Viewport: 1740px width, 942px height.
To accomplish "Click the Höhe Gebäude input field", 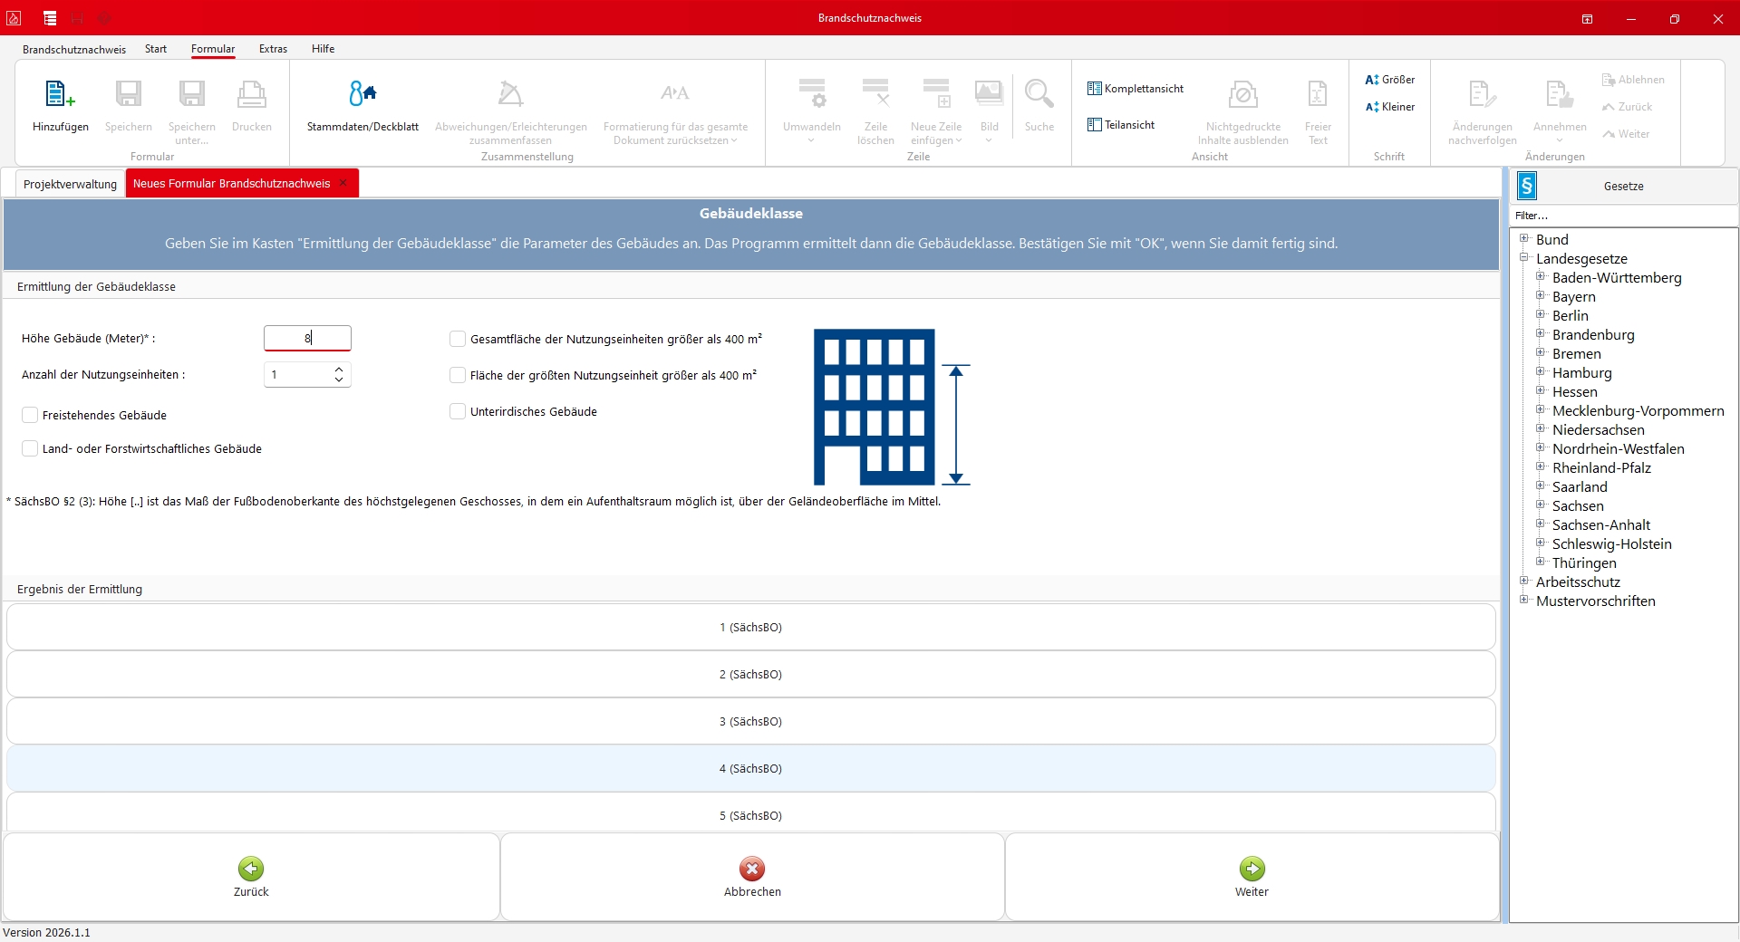I will [307, 338].
